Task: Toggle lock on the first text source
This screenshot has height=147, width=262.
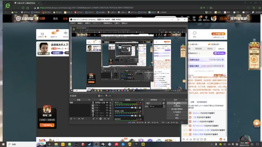Action: 110,113
